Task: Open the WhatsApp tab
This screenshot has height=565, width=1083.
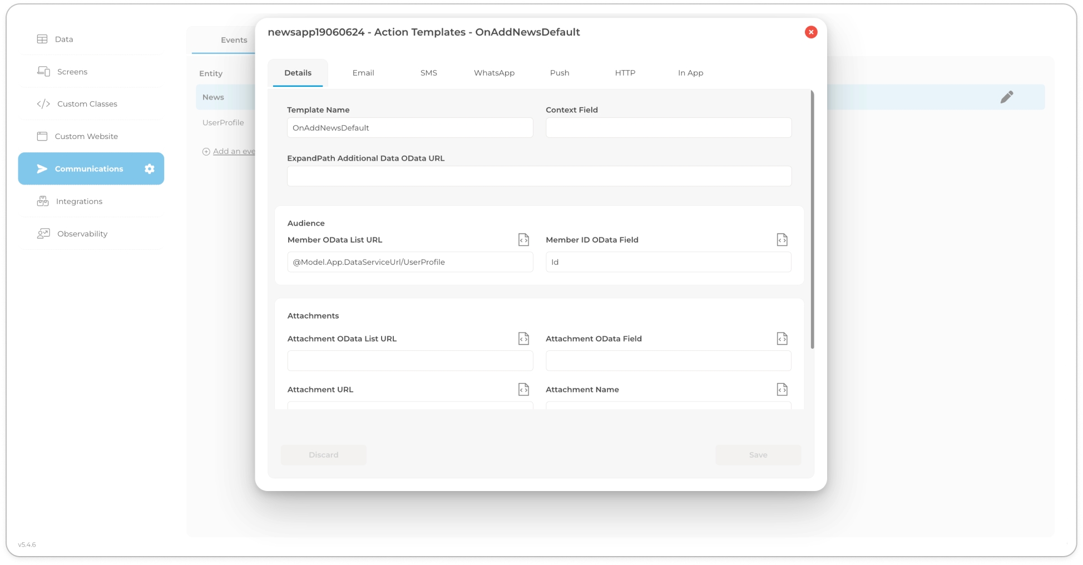Action: [x=494, y=73]
